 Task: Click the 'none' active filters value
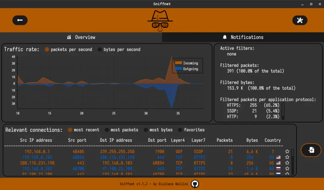pos(231,54)
